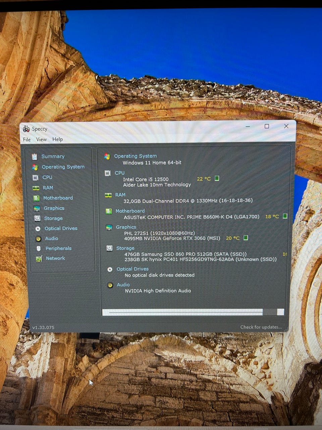This screenshot has width=322, height=430.
Task: Click the Graphics monitor icon in sidebar
Action: (37, 209)
